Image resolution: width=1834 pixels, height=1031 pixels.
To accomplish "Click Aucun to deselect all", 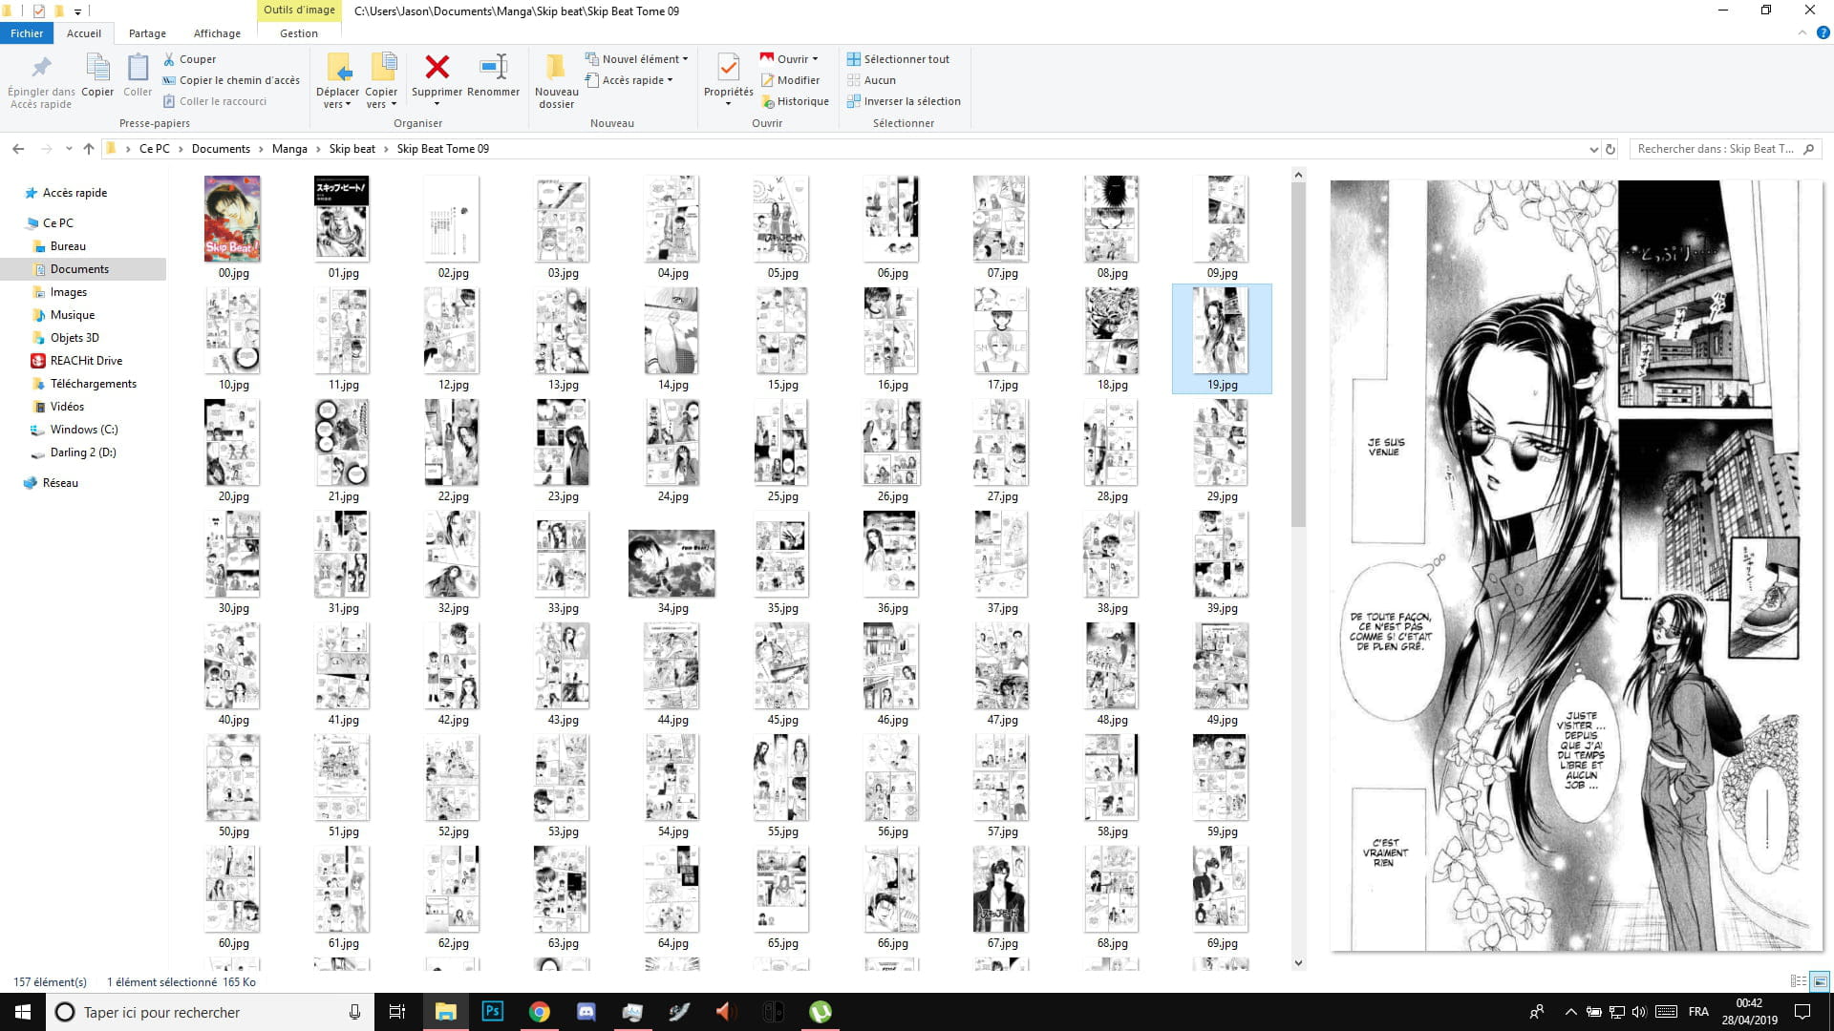I will click(x=871, y=80).
